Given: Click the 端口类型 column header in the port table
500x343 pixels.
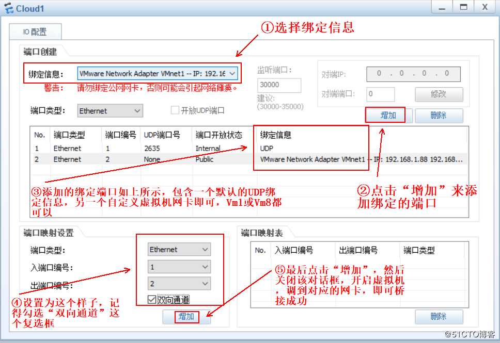Looking at the screenshot, I should (x=69, y=135).
